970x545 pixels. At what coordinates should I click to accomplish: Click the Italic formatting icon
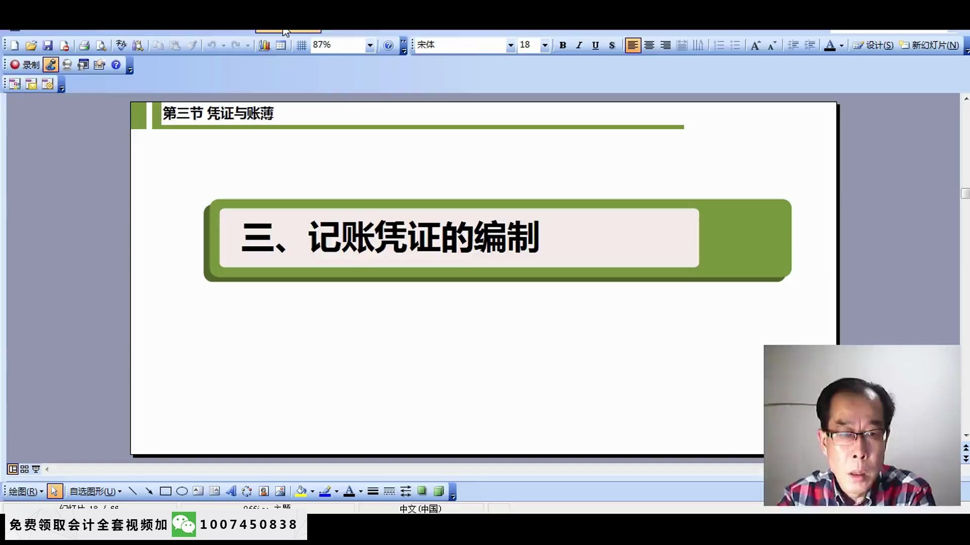coord(578,44)
